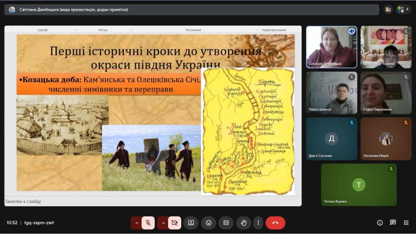The height and width of the screenshot is (234, 416).
Task: Select Олександр Чорний's video tile
Action: tap(386, 47)
